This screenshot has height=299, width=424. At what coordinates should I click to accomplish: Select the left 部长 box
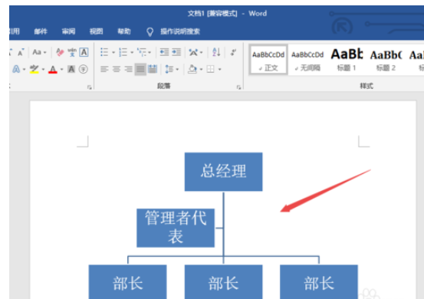[127, 282]
